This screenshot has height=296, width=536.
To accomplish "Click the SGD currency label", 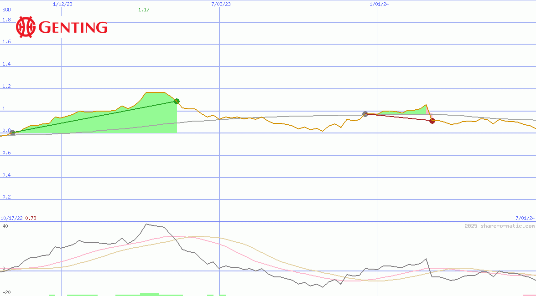I will coord(7,10).
